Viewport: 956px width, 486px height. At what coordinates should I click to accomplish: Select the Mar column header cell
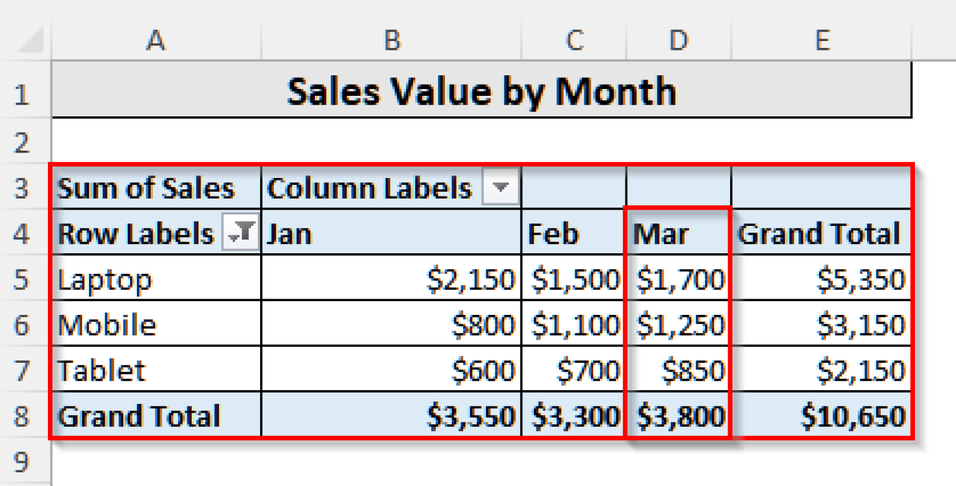click(678, 233)
